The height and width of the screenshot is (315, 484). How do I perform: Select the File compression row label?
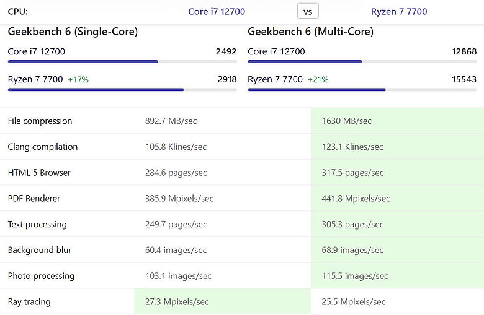(40, 121)
